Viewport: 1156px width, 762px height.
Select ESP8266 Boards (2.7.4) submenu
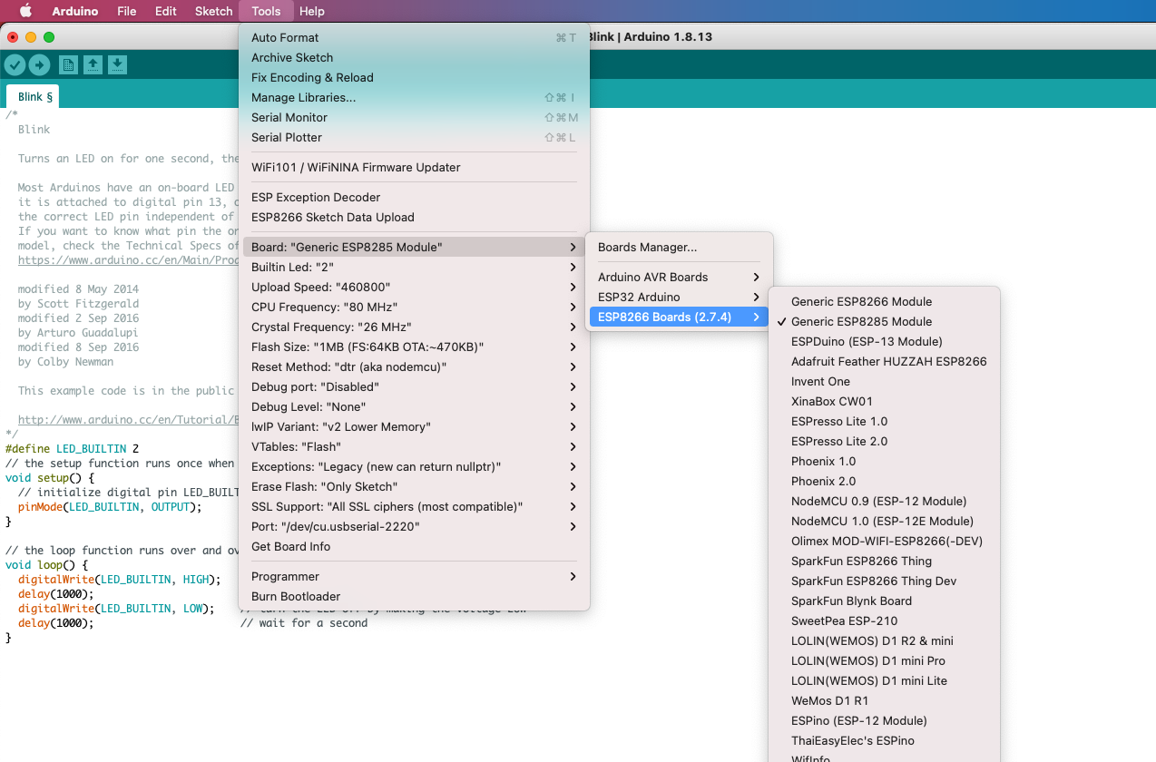(679, 317)
